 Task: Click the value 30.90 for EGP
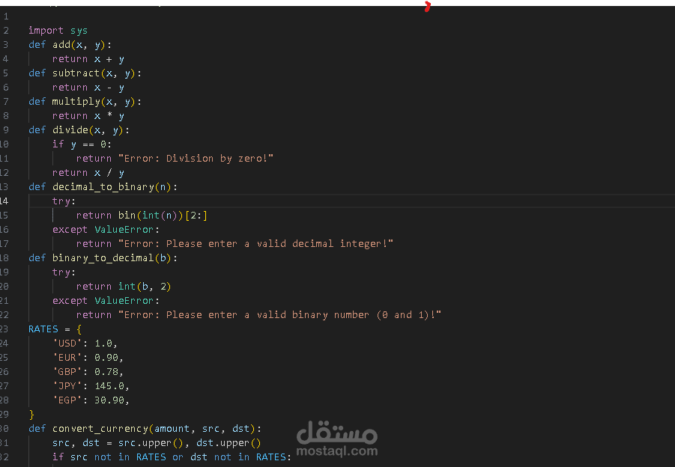coord(109,400)
